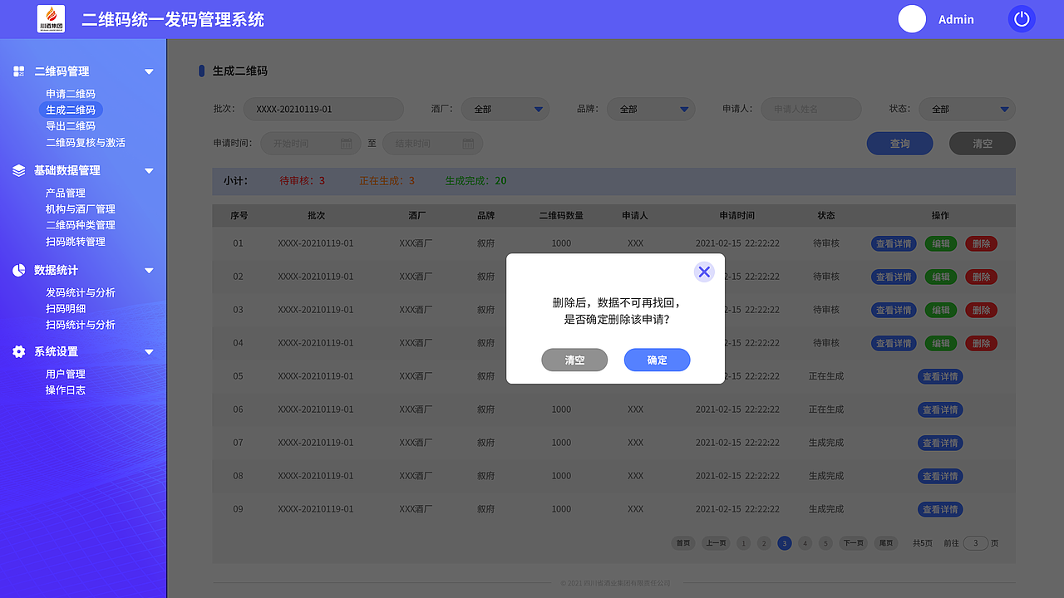This screenshot has width=1064, height=598.
Task: Click the blue 查询 search button
Action: 899,143
